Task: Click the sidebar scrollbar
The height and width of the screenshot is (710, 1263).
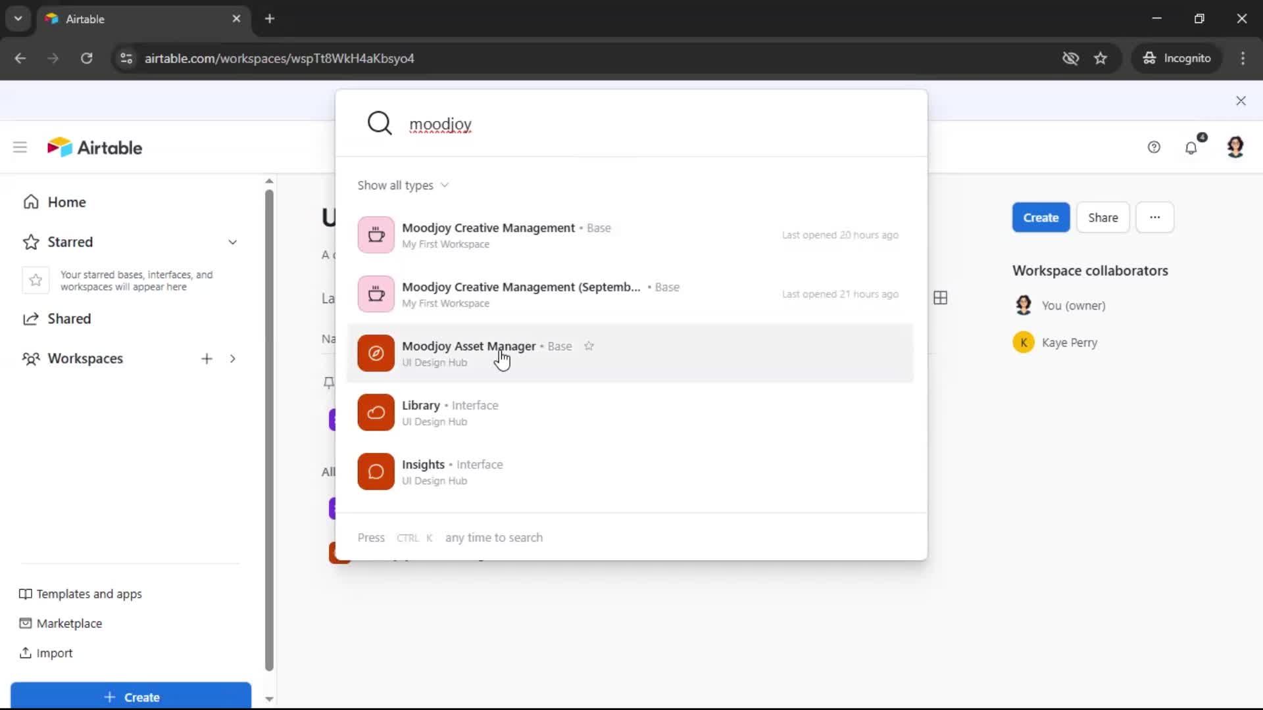Action: [x=269, y=431]
